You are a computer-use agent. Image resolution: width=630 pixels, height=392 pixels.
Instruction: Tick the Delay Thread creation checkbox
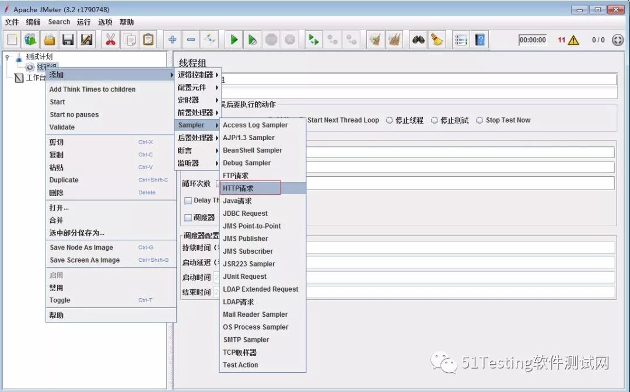click(188, 201)
